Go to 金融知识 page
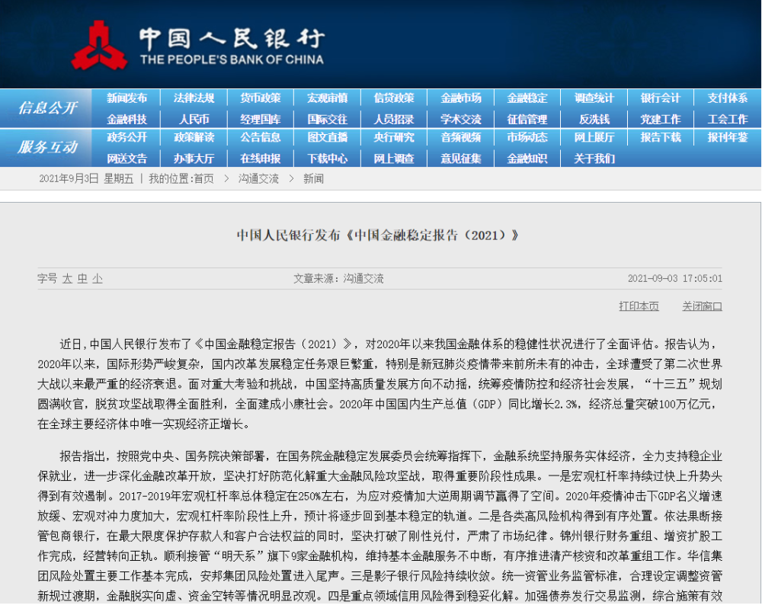The height and width of the screenshot is (605, 762). click(x=527, y=158)
